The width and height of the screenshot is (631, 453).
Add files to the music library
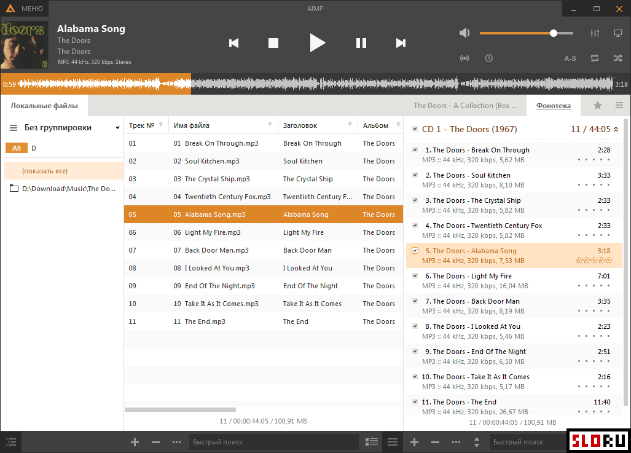pos(135,442)
